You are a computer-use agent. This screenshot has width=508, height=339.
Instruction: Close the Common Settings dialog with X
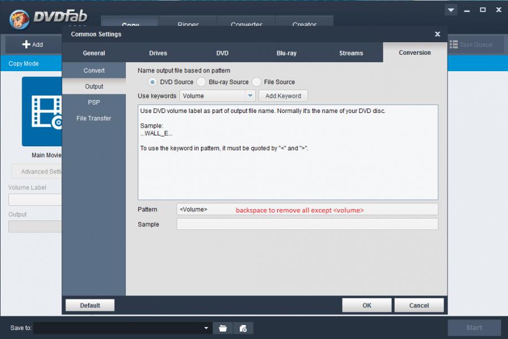pyautogui.click(x=437, y=34)
